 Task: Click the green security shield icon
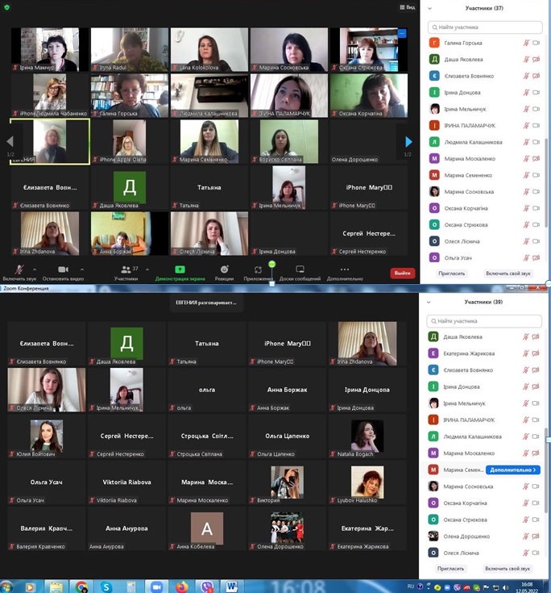7,7
